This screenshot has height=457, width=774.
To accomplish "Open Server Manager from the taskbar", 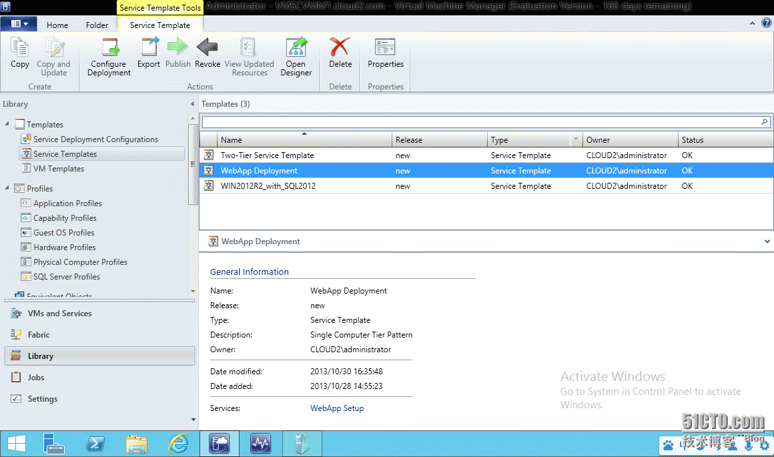I will [53, 444].
